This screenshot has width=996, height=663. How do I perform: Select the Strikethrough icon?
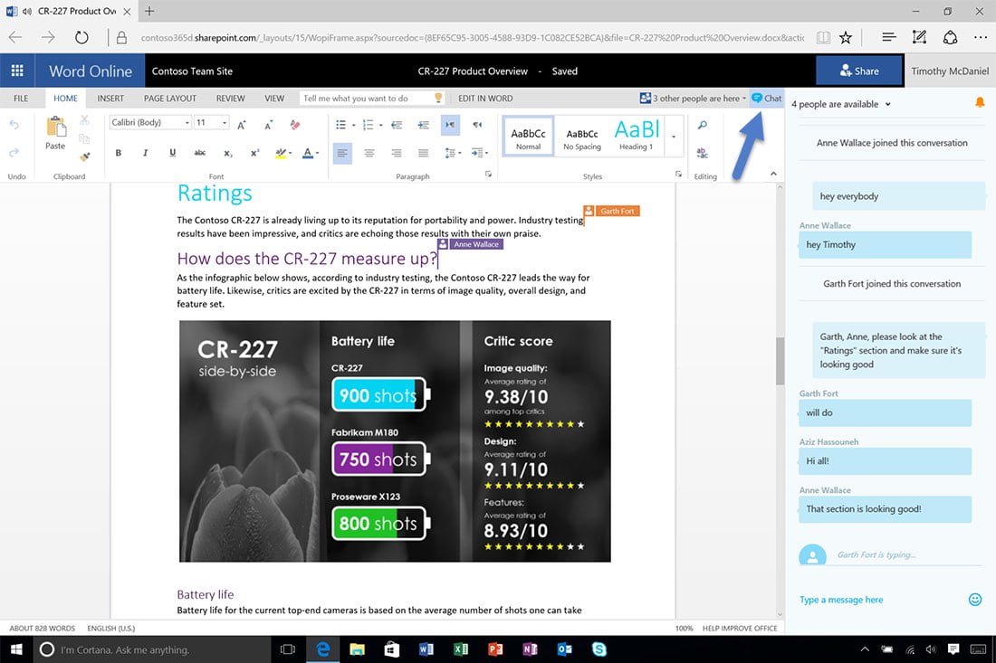[201, 153]
